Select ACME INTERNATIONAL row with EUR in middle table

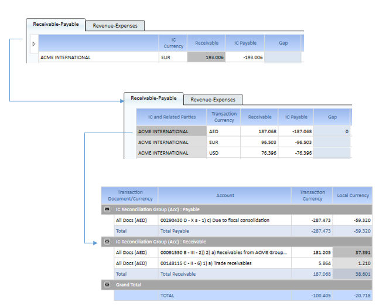click(172, 143)
